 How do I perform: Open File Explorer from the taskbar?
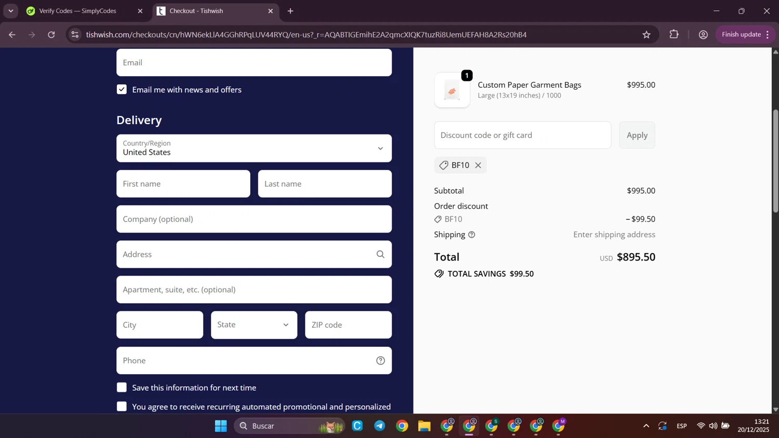tap(424, 426)
